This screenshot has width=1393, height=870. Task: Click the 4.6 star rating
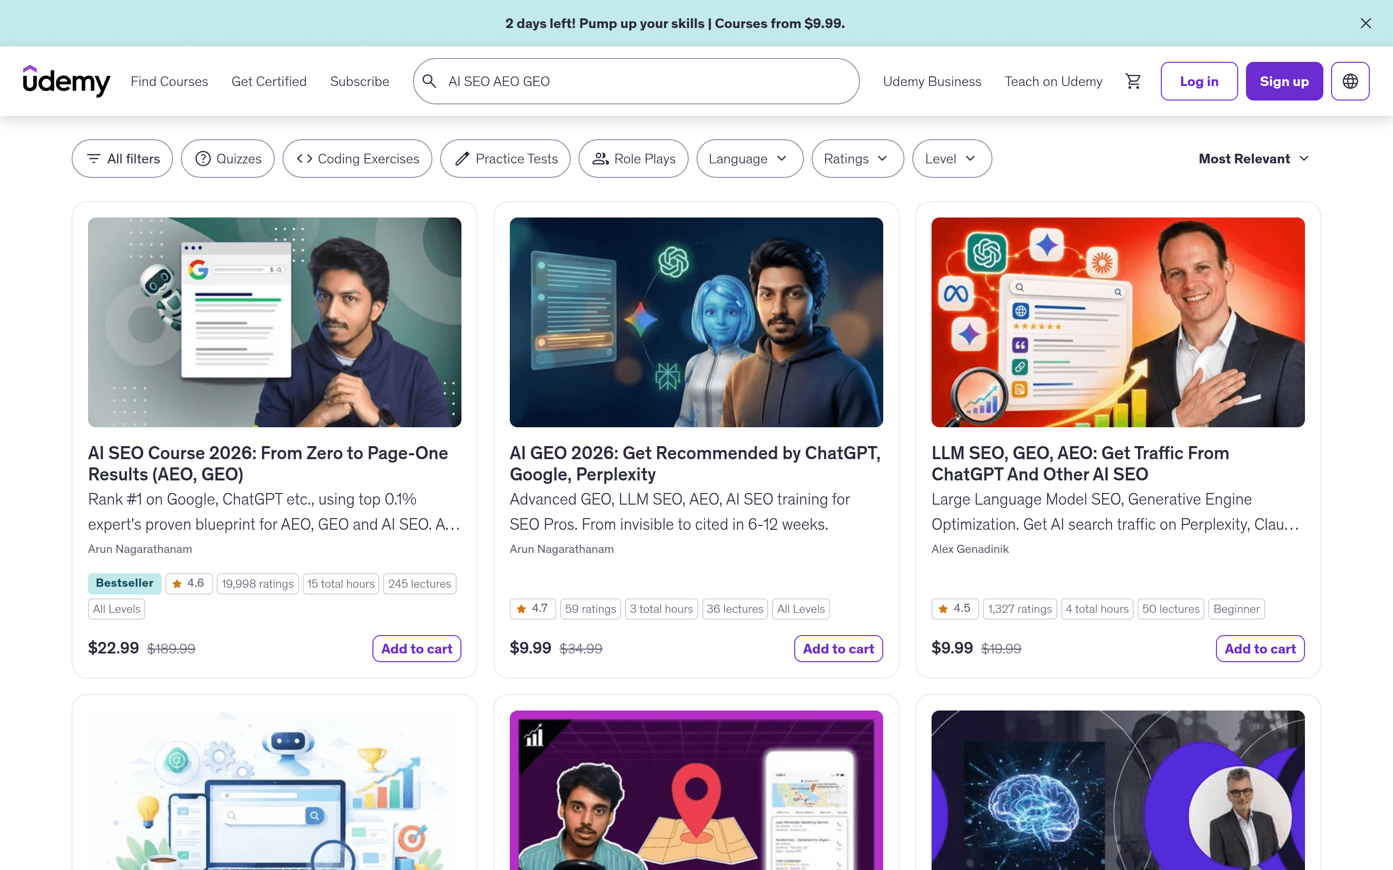[189, 583]
